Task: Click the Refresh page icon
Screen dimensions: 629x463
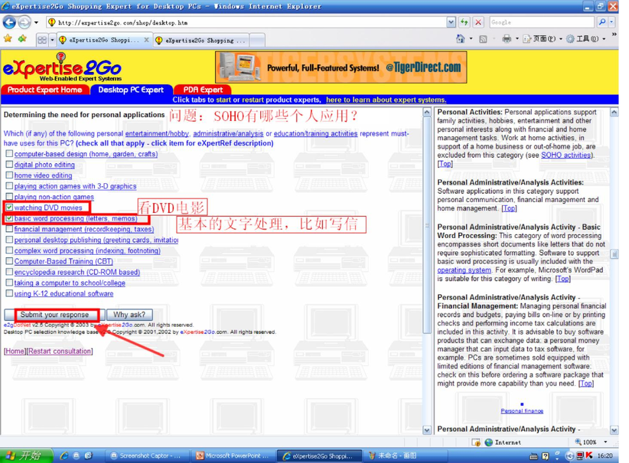Action: click(x=465, y=22)
